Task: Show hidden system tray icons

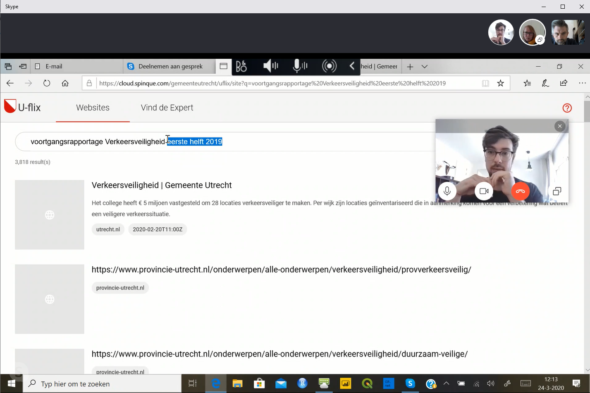Action: pyautogui.click(x=446, y=384)
